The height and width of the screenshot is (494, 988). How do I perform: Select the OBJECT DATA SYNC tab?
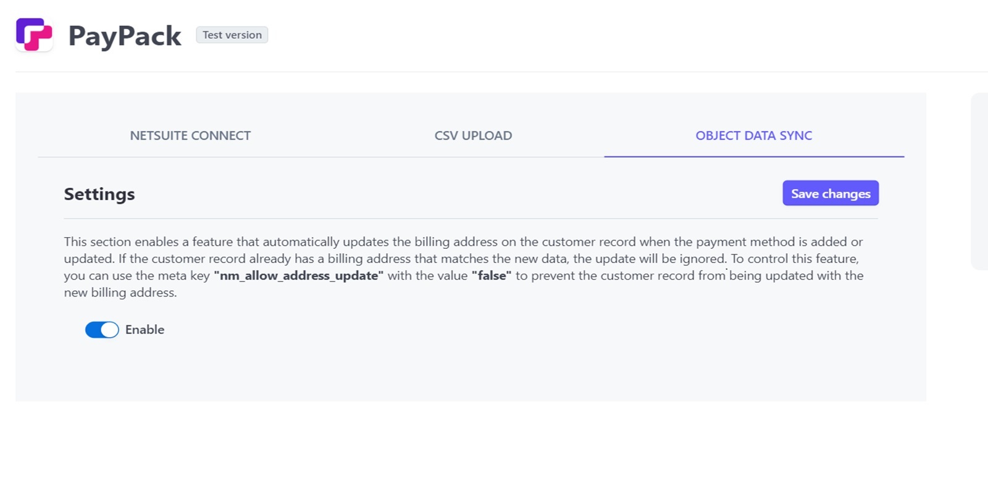[x=753, y=135]
